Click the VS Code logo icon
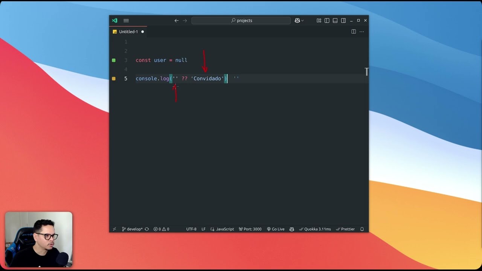Image resolution: width=482 pixels, height=271 pixels. pyautogui.click(x=115, y=21)
